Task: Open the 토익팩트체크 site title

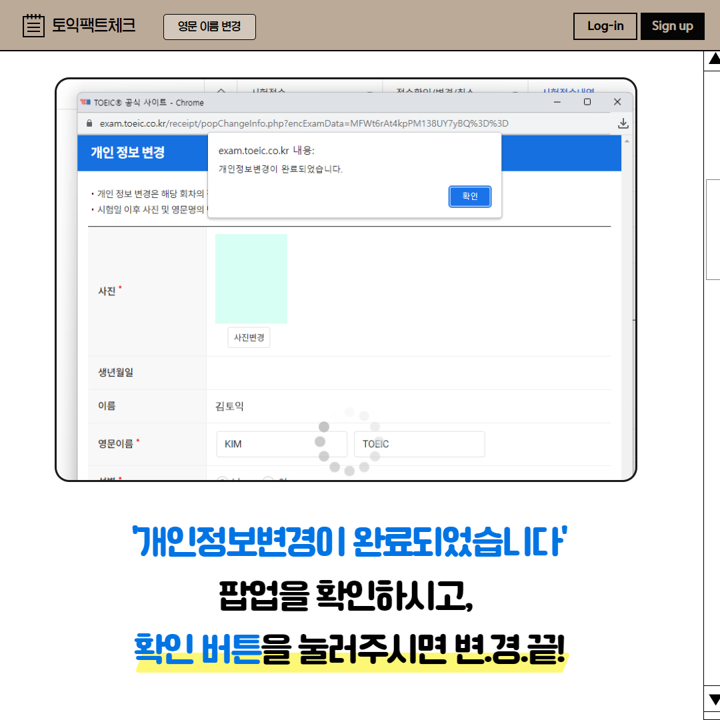Action: pos(94,25)
